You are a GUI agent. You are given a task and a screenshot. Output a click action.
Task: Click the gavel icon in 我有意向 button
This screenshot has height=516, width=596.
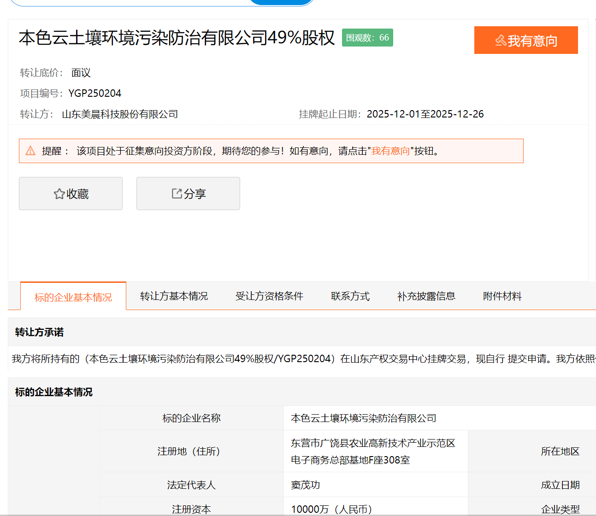[x=501, y=41]
